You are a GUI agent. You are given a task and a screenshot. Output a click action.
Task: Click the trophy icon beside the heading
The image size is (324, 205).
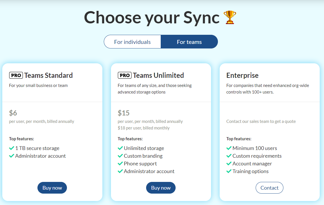[x=230, y=17]
